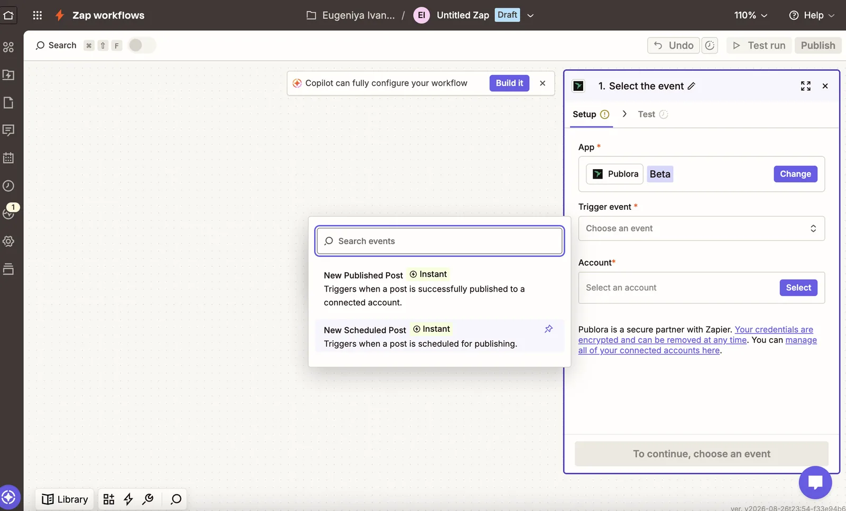
Task: Rename the step with the pencil icon
Action: click(x=691, y=86)
